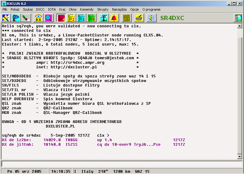Expand the Skrypty menu
The height and width of the screenshot is (174, 244).
[x=103, y=9]
